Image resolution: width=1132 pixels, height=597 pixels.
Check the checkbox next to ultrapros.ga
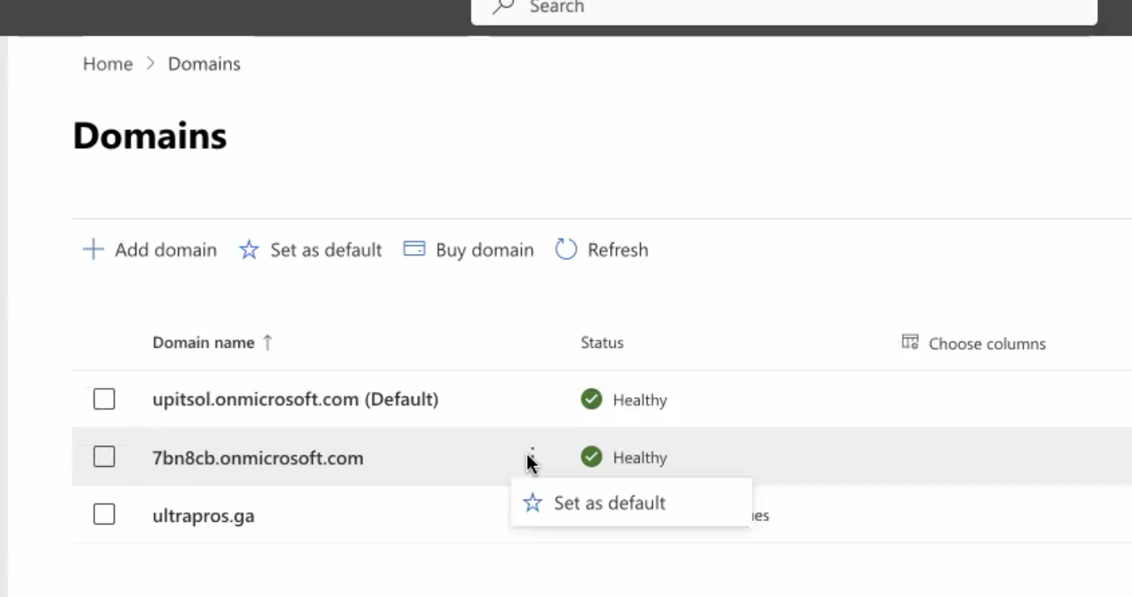coord(104,514)
